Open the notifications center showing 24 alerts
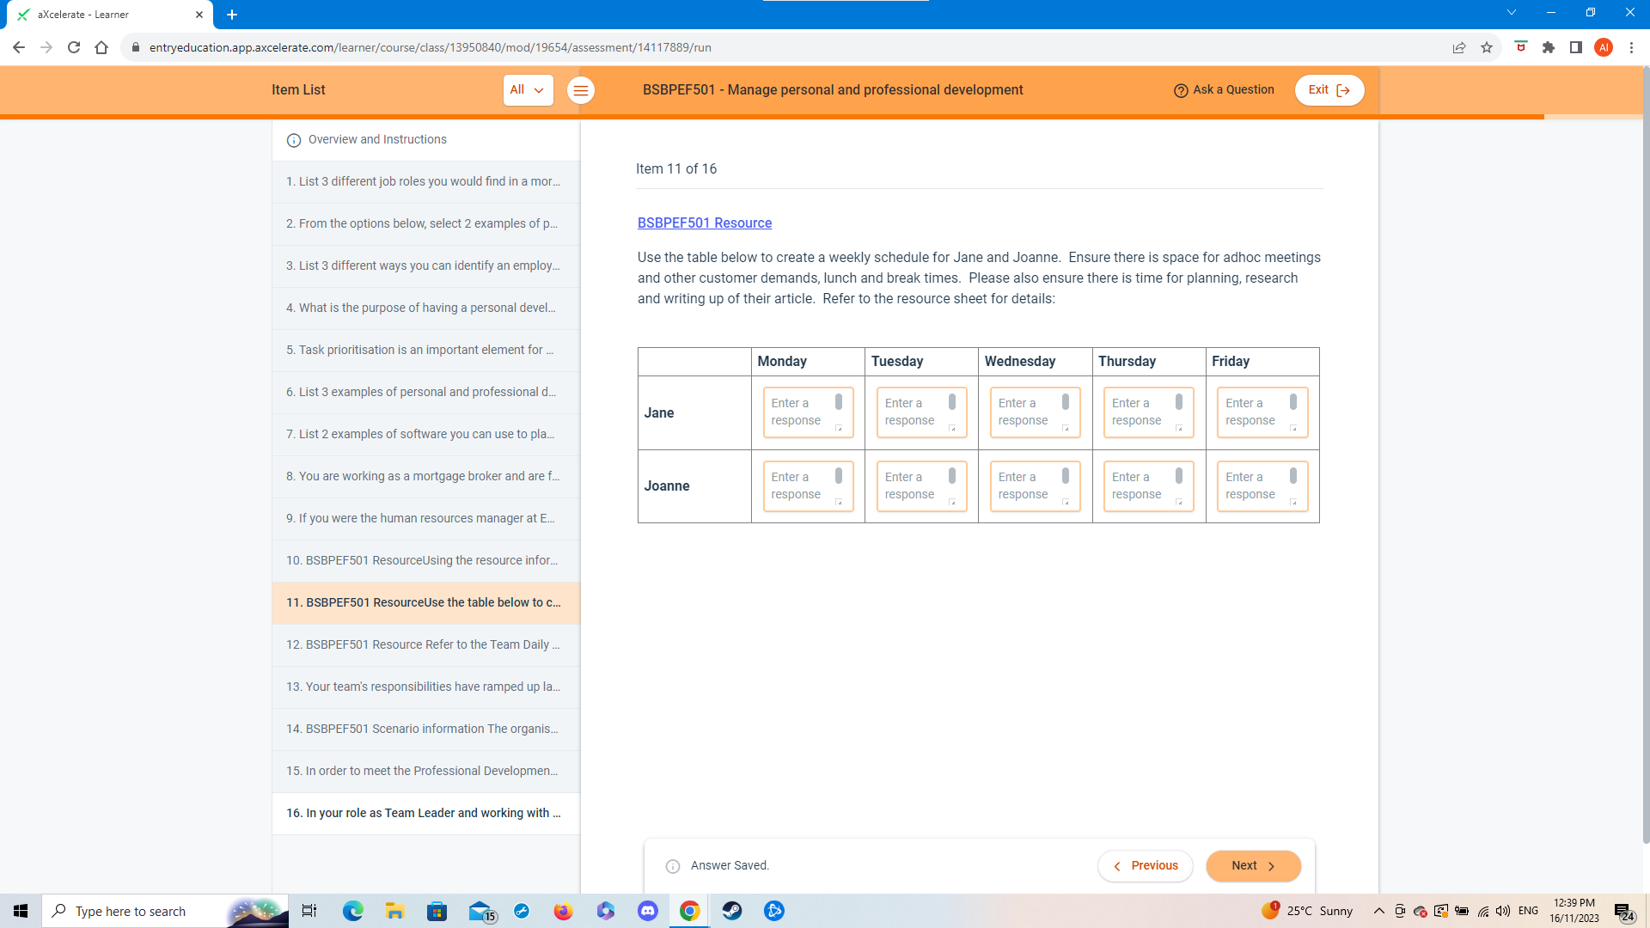 click(1625, 911)
